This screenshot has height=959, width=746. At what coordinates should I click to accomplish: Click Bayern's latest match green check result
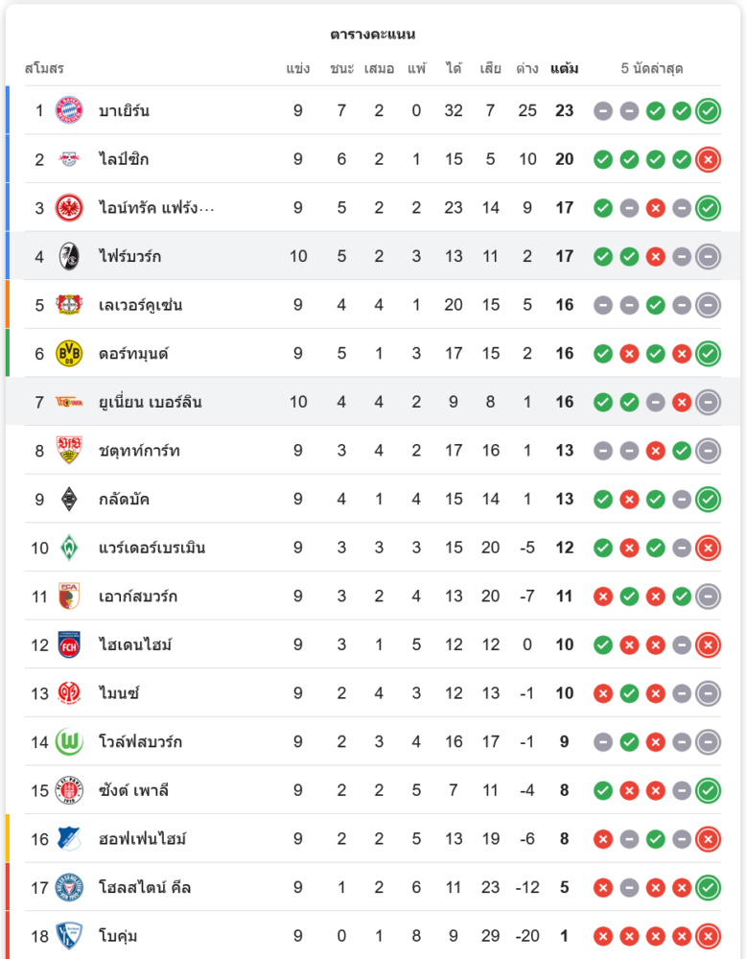pyautogui.click(x=708, y=110)
